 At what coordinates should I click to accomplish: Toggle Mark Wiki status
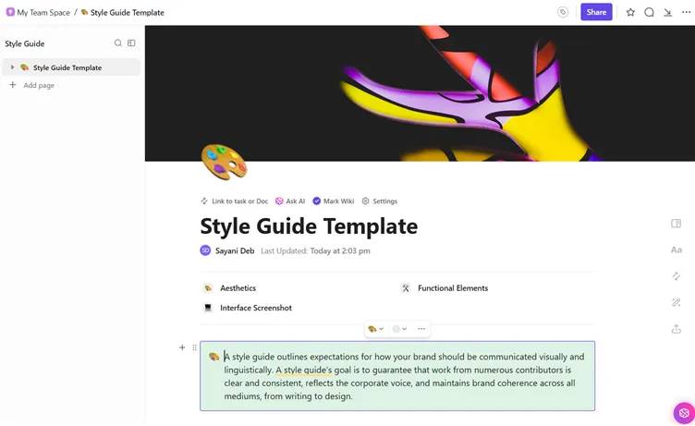(x=334, y=201)
